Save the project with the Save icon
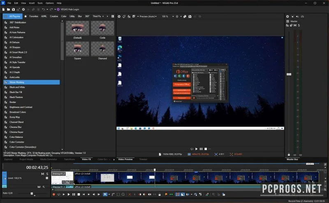This screenshot has height=203, width=329. [x=14, y=9]
